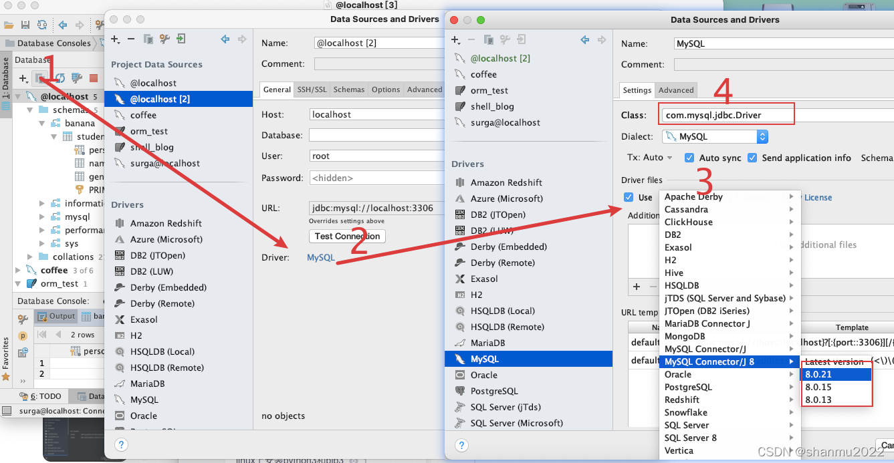Click the open folder icon in IDE toolbar
The image size is (894, 463).
pyautogui.click(x=9, y=25)
